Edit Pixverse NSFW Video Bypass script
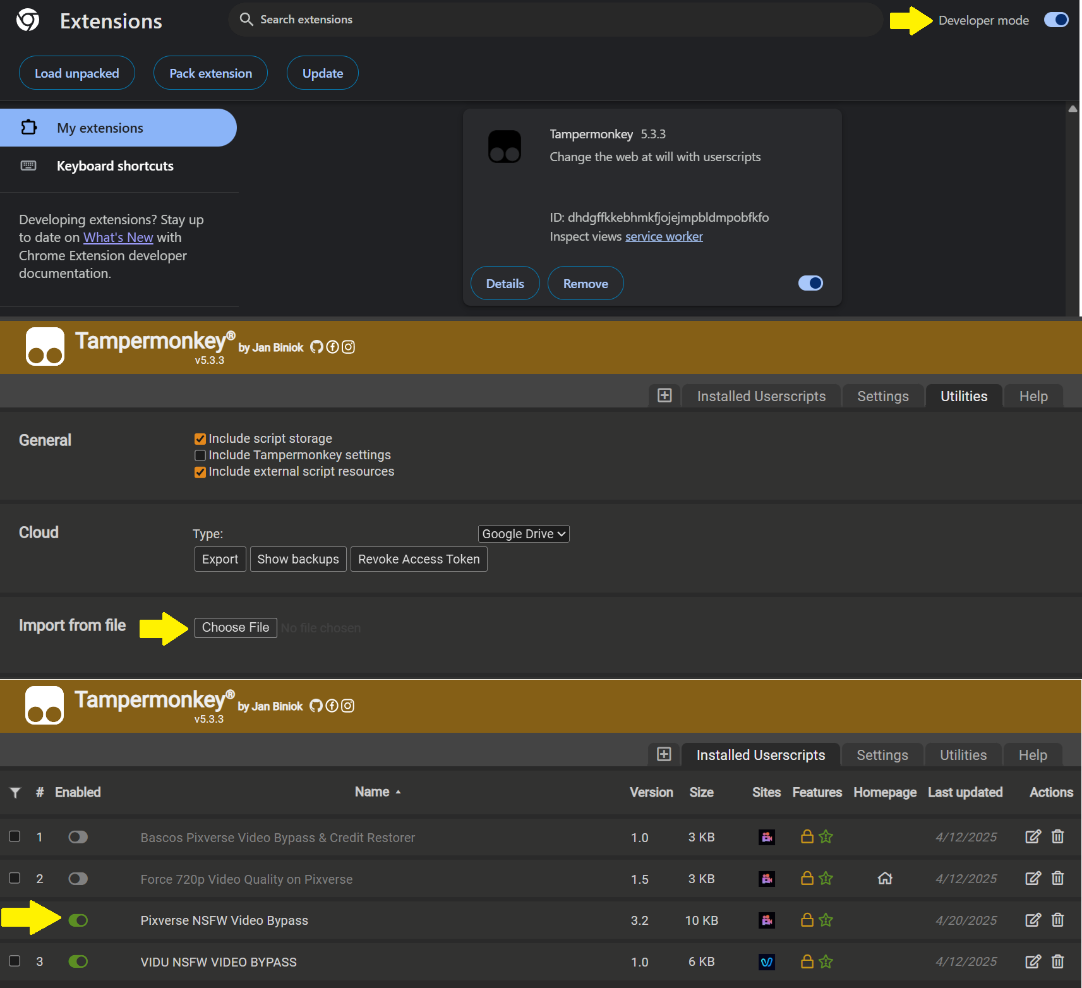 1033,920
